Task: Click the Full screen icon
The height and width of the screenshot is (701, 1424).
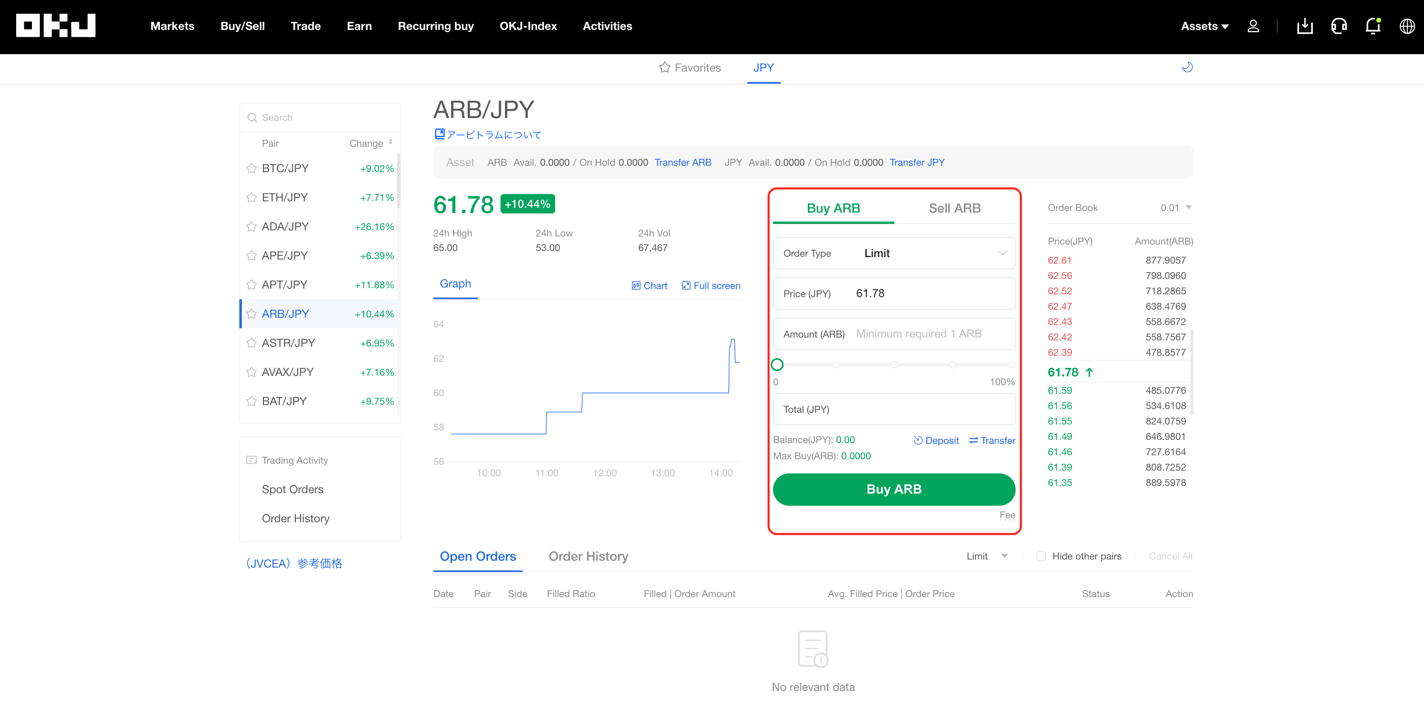Action: (x=686, y=286)
